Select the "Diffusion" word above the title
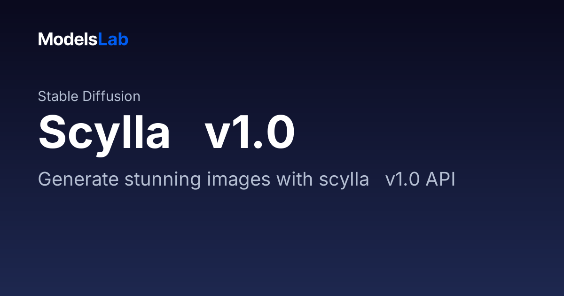The width and height of the screenshot is (564, 296). pos(111,96)
